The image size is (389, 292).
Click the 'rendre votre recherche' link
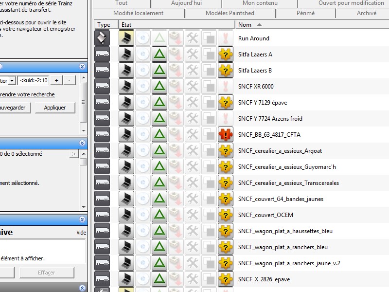point(27,94)
